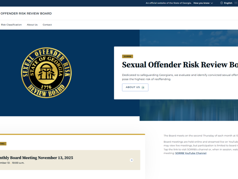Click "The Board meets on the second Thursday" text

201,136
